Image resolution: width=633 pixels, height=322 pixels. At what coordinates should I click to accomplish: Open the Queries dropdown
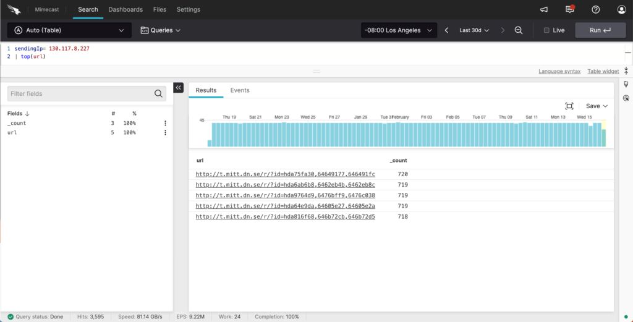(160, 30)
